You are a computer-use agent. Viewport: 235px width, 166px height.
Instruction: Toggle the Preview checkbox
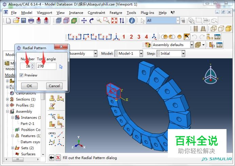[21, 75]
